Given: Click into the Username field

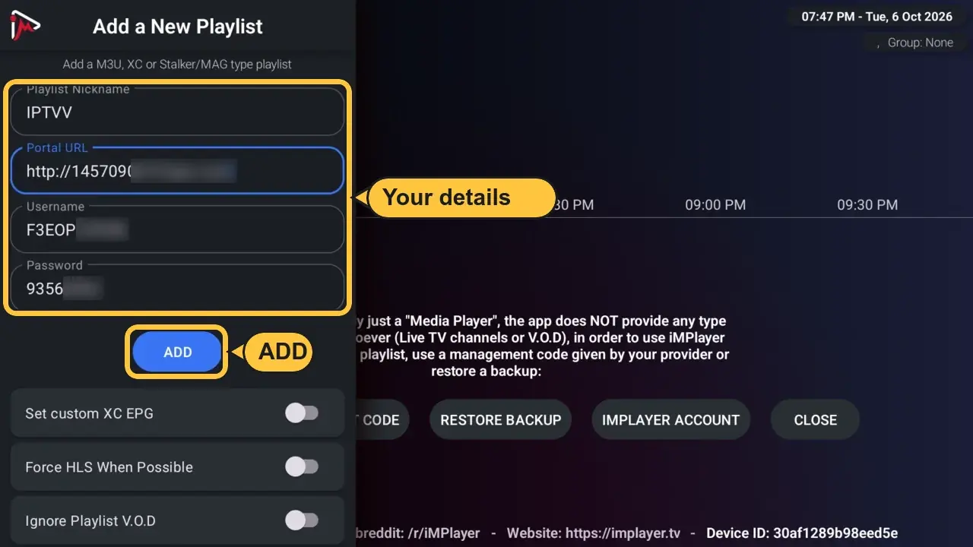Looking at the screenshot, I should tap(177, 229).
